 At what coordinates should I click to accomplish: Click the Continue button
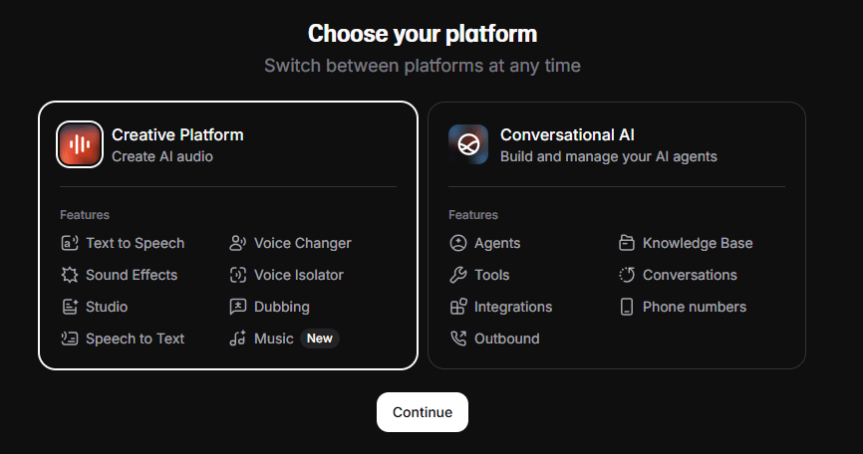tap(423, 412)
